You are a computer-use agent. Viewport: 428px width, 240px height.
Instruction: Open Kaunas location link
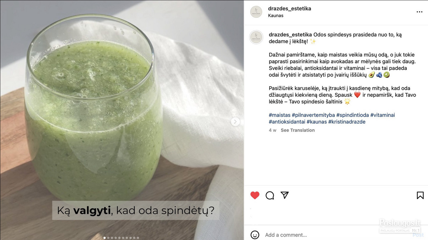coord(276,15)
